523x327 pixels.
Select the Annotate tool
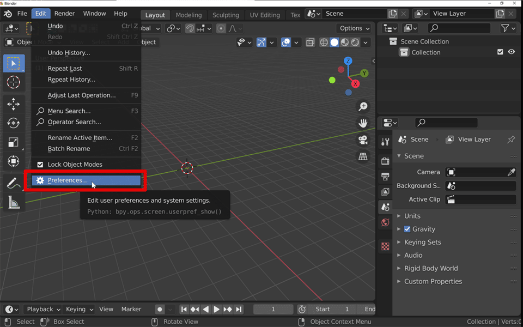[x=14, y=183]
